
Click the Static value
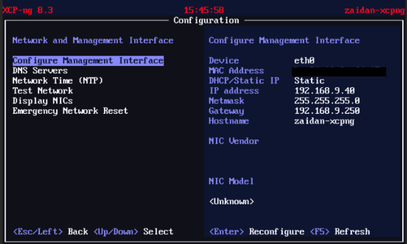pos(309,81)
